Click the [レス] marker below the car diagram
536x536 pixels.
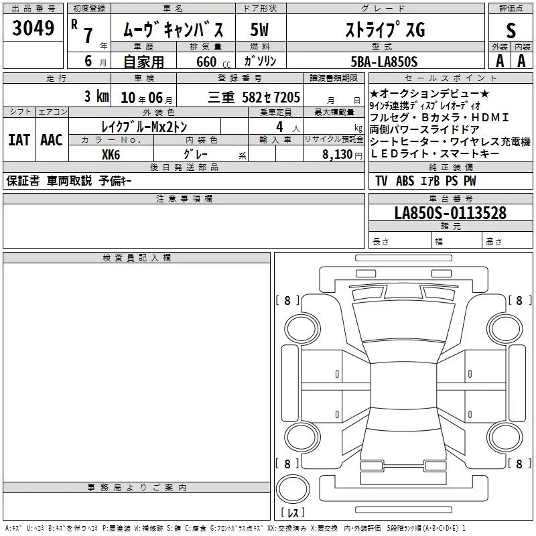(x=293, y=513)
